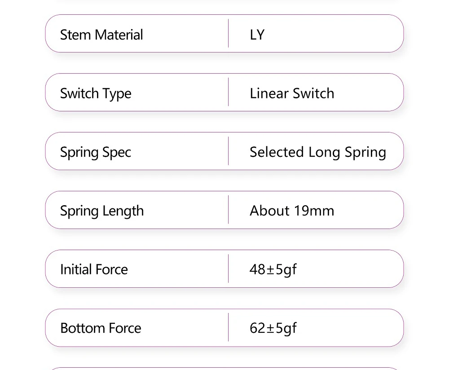Click the divider in the Stem Material row
Screen dimensions: 449x370
coord(229,34)
